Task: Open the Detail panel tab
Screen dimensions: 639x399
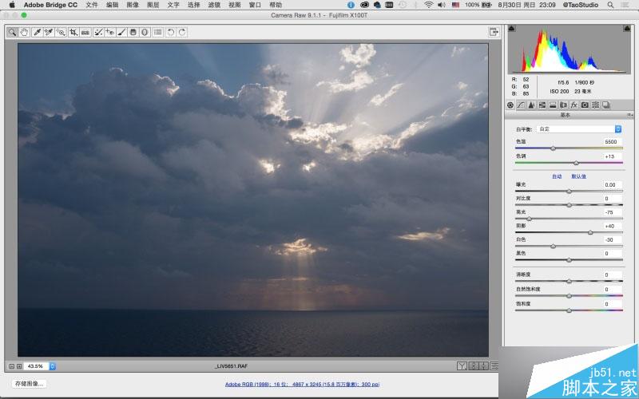Action: coord(531,105)
